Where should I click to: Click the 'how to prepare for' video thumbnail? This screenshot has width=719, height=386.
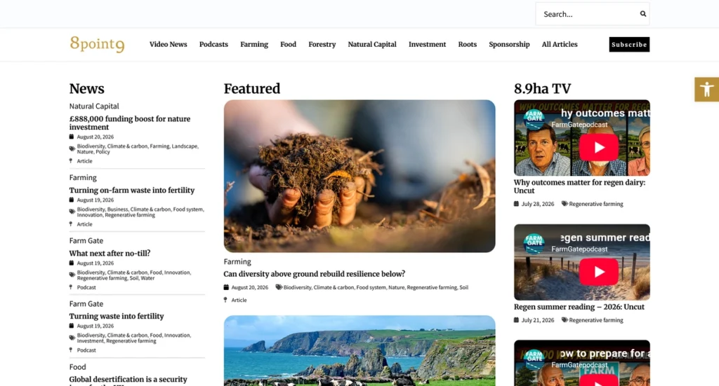click(x=582, y=363)
